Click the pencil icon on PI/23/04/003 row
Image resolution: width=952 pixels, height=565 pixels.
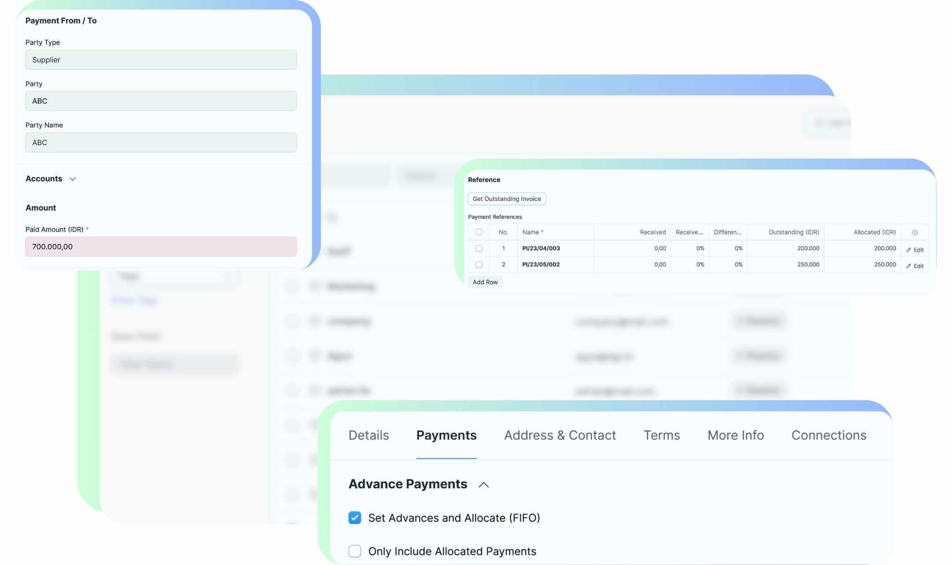909,250
